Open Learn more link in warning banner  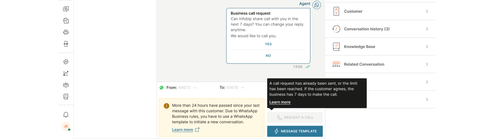click(x=182, y=130)
